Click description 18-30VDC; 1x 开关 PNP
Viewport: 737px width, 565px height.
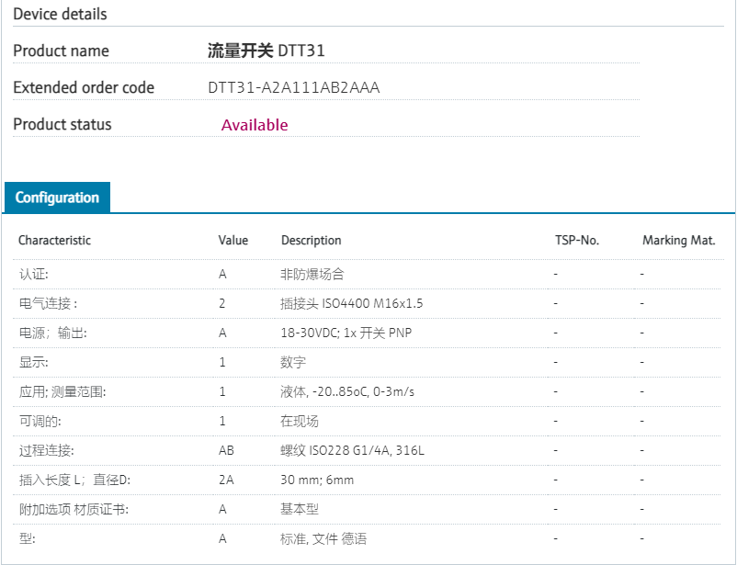tap(346, 333)
